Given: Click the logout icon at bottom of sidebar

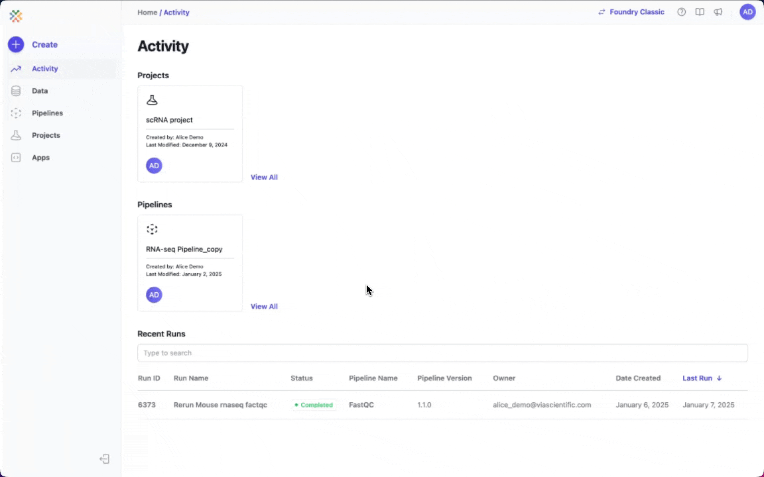Looking at the screenshot, I should 104,458.
